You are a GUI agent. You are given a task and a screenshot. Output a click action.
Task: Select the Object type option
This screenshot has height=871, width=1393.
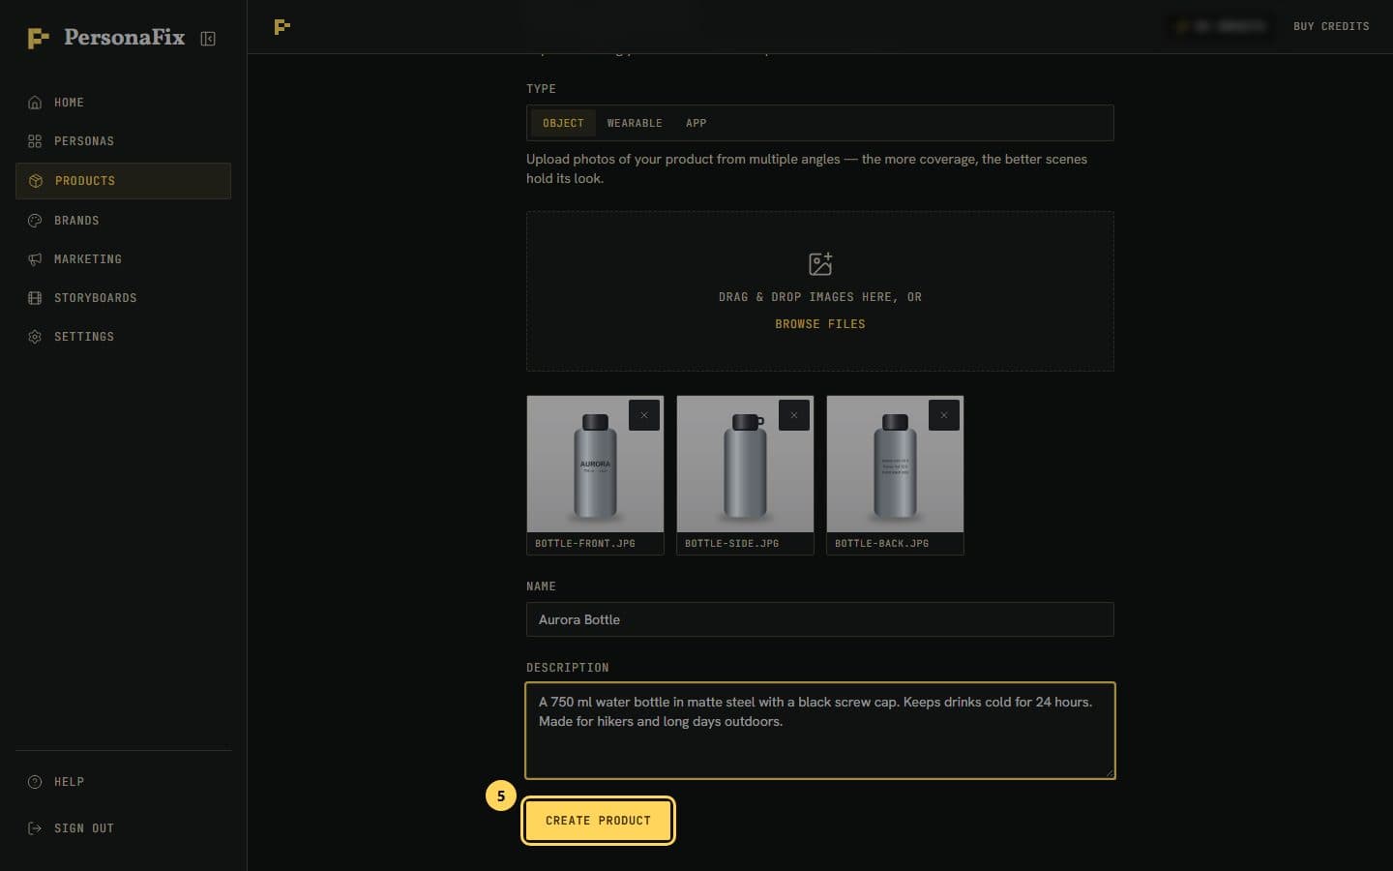(x=563, y=123)
